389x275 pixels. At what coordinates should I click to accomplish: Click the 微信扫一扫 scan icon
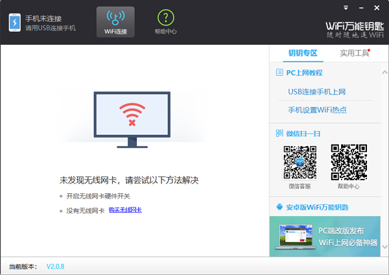click(x=279, y=134)
